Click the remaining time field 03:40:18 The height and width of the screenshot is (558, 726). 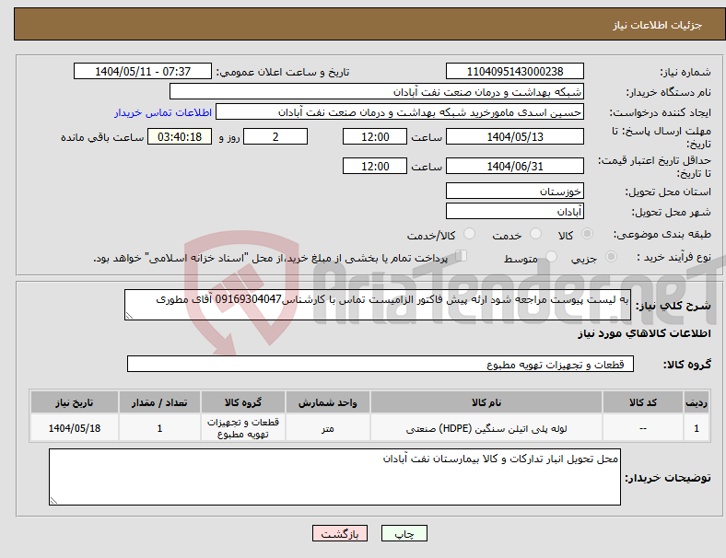180,136
